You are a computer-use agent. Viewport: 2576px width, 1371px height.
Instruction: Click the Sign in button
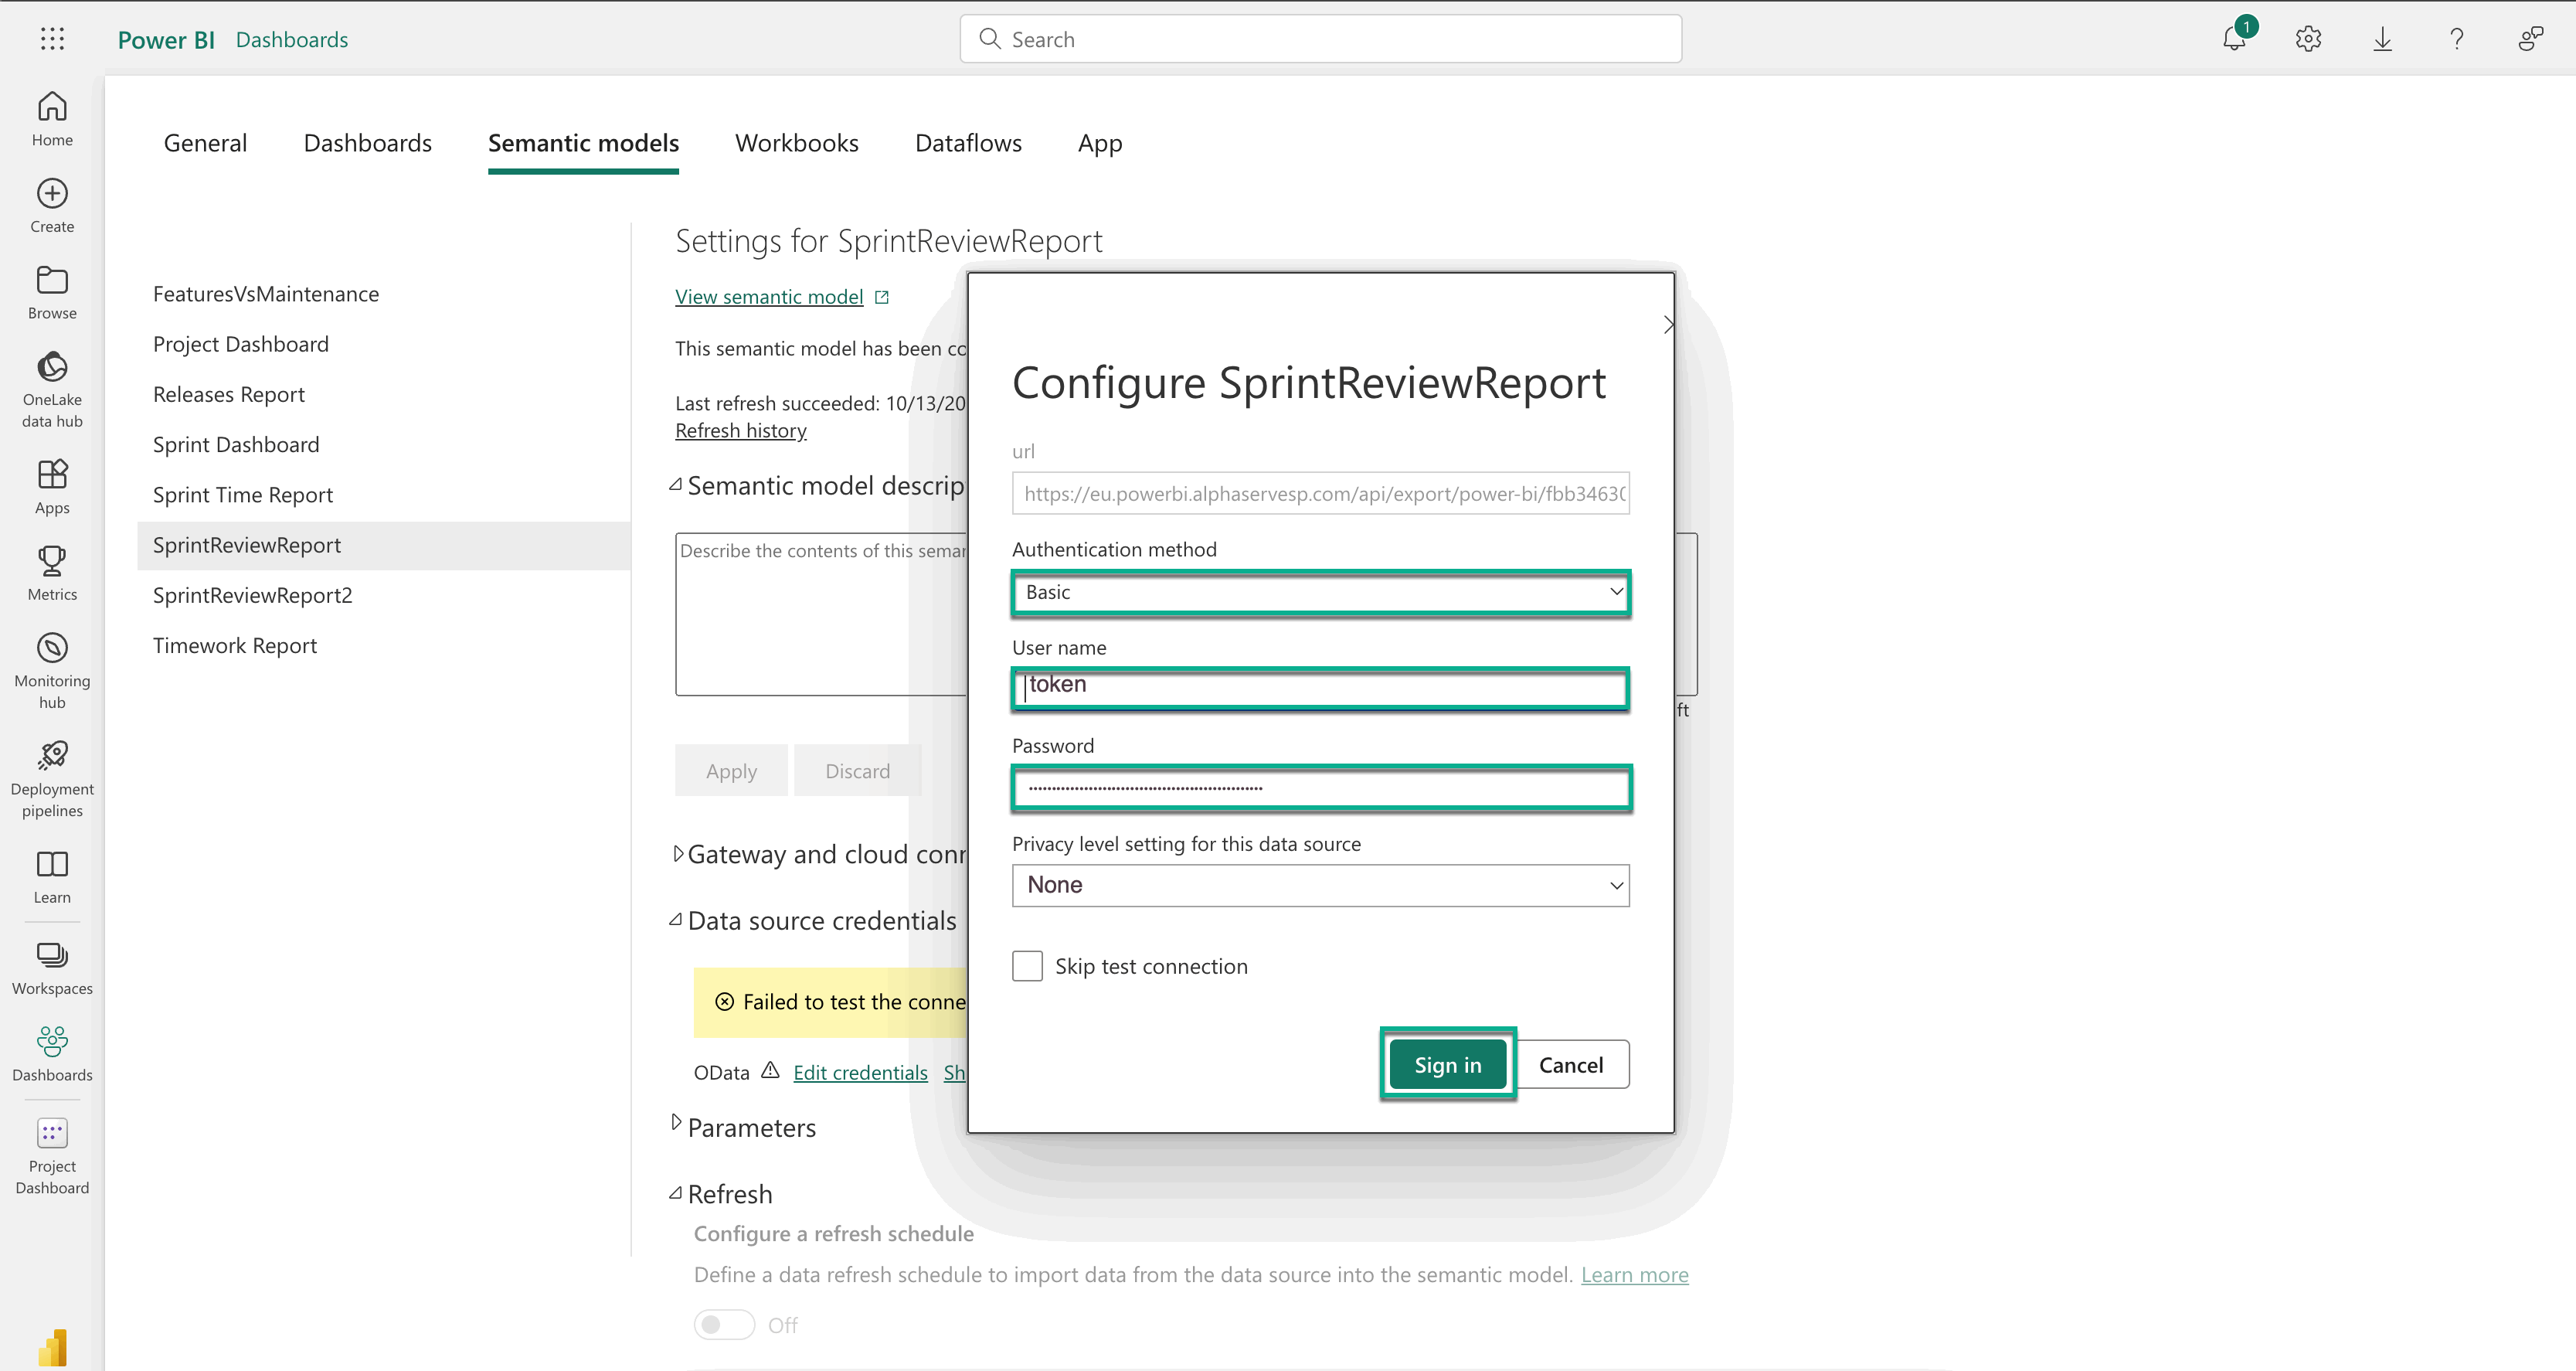(x=1446, y=1064)
